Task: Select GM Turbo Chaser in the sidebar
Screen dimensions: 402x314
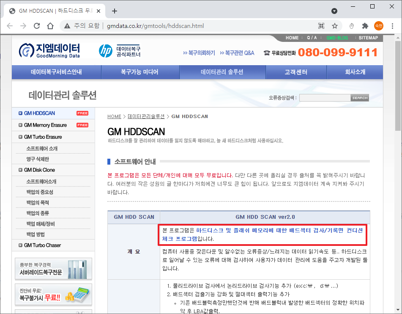Action: point(42,245)
